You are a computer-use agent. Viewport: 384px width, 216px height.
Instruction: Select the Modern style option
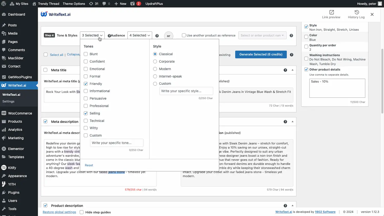[155, 69]
